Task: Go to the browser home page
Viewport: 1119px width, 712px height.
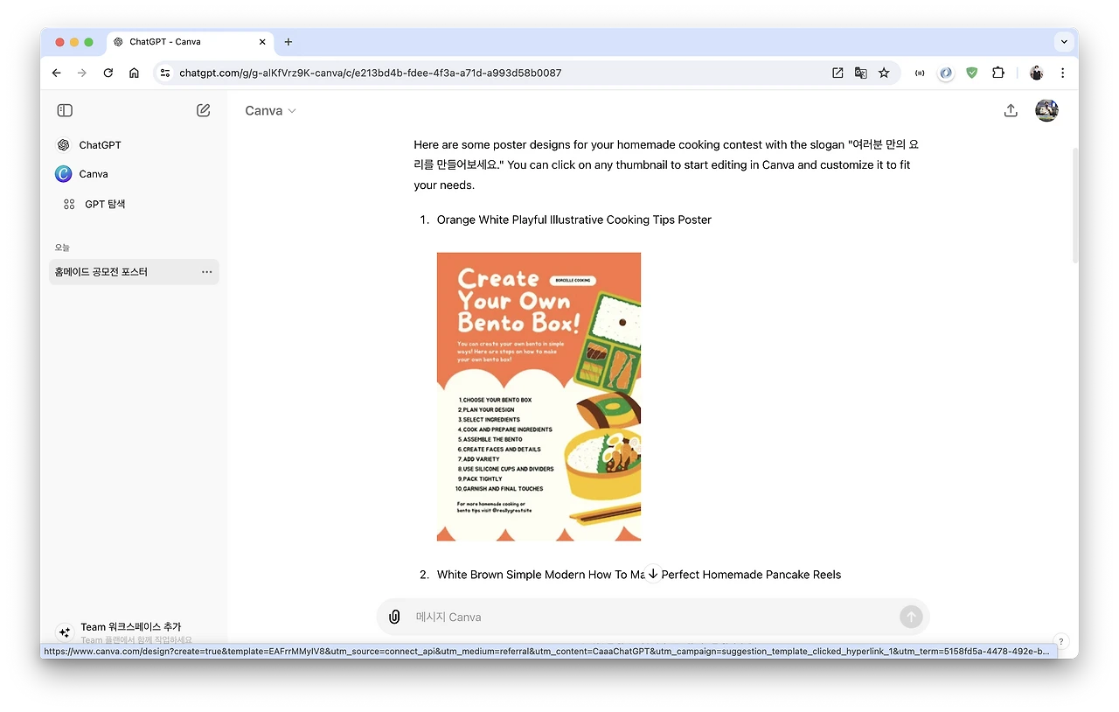Action: tap(134, 73)
